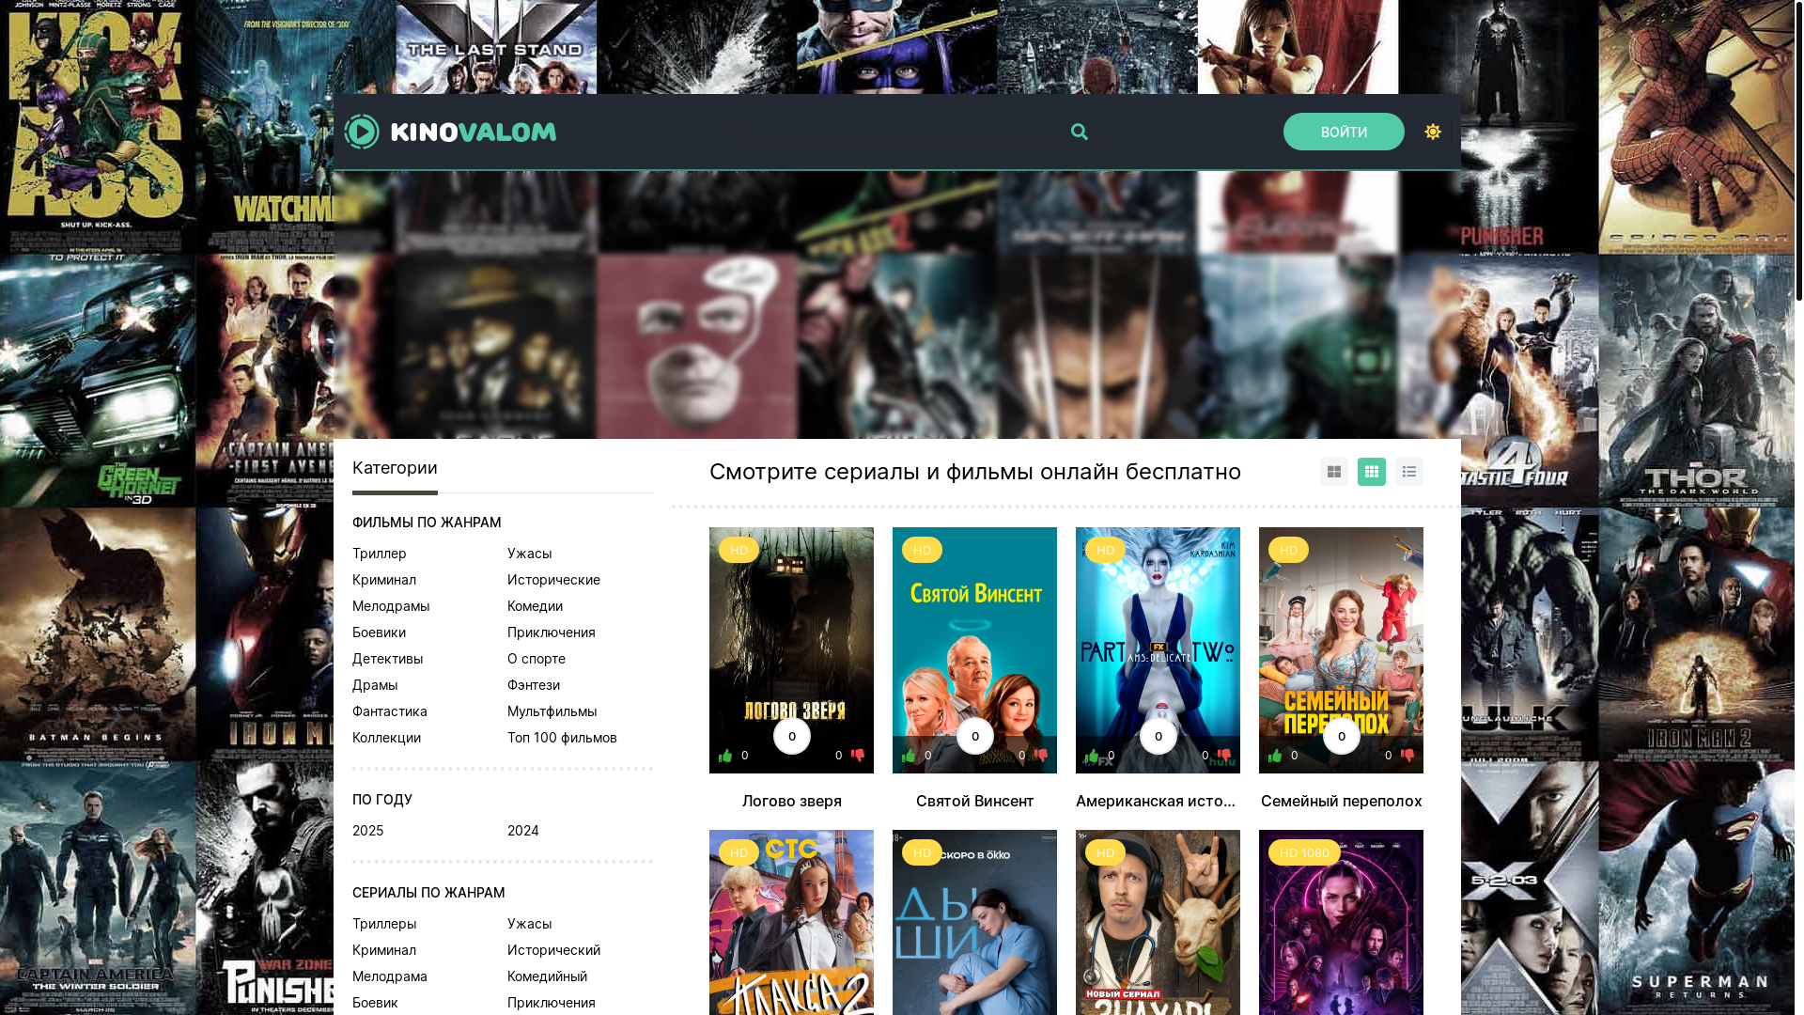Open О спорте film category
1804x1015 pixels.
537,659
